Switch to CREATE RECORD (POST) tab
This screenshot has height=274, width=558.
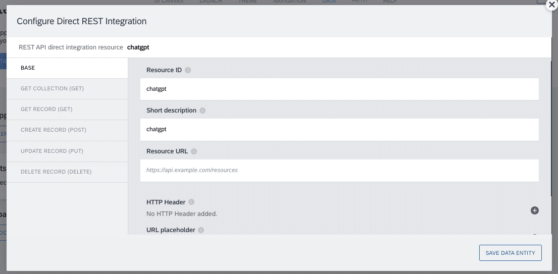point(67,130)
